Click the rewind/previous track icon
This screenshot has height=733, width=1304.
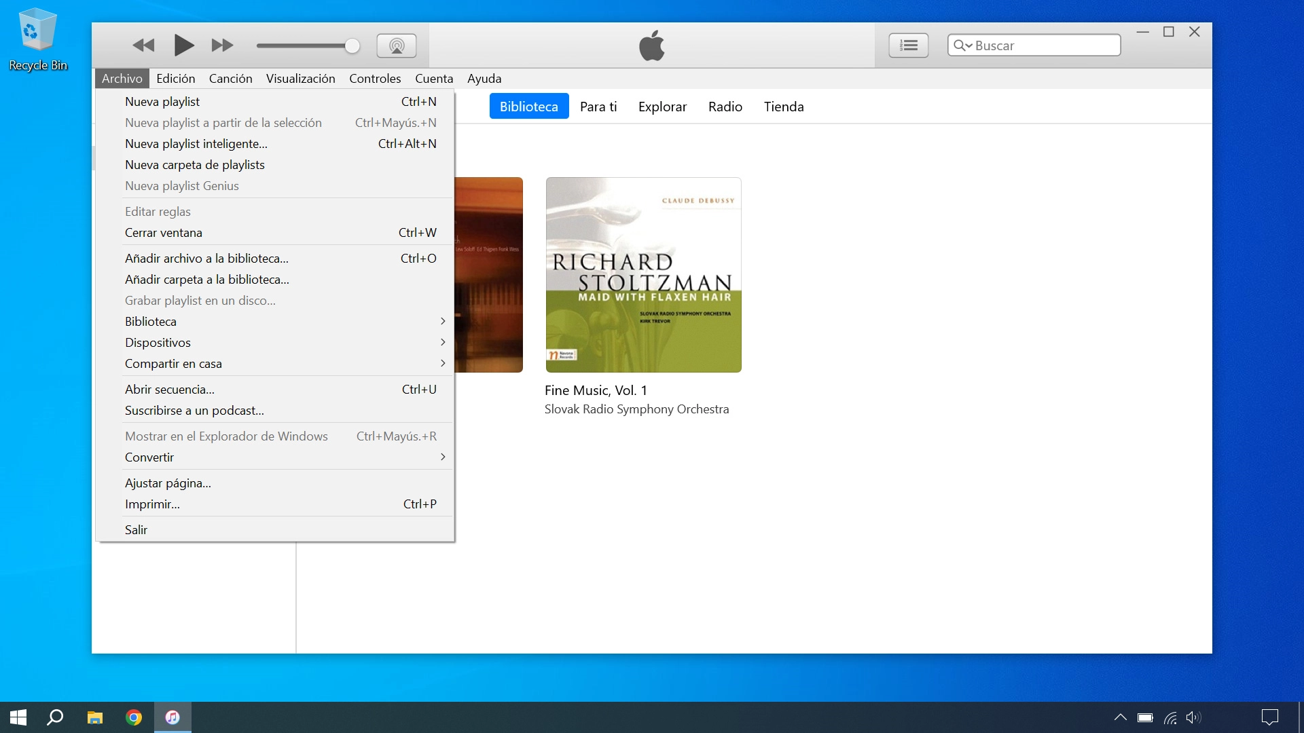[x=143, y=45]
